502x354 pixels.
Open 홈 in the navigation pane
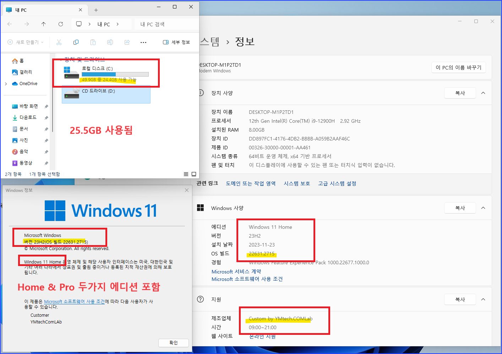click(x=22, y=61)
